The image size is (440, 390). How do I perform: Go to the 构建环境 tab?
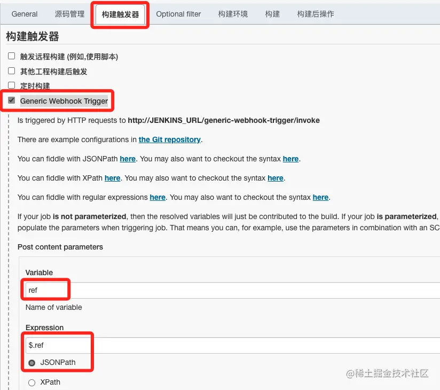coord(233,14)
